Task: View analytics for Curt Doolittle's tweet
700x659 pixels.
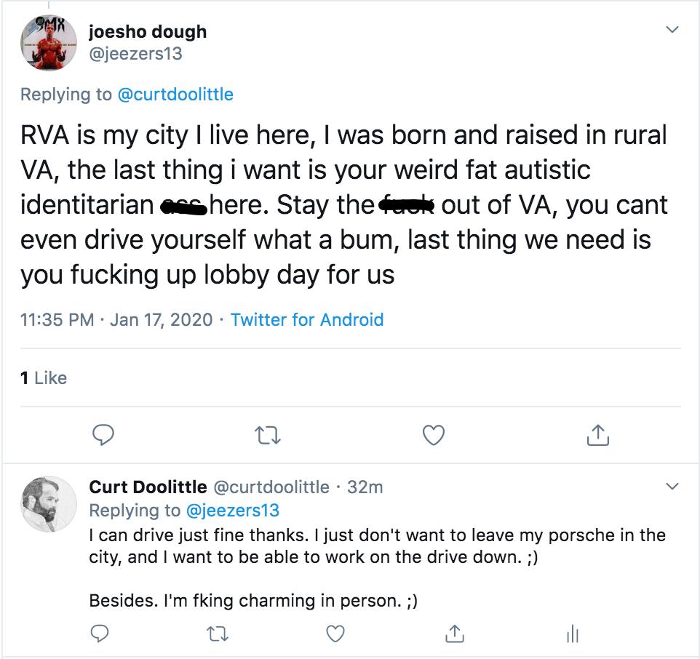Action: coord(572,634)
